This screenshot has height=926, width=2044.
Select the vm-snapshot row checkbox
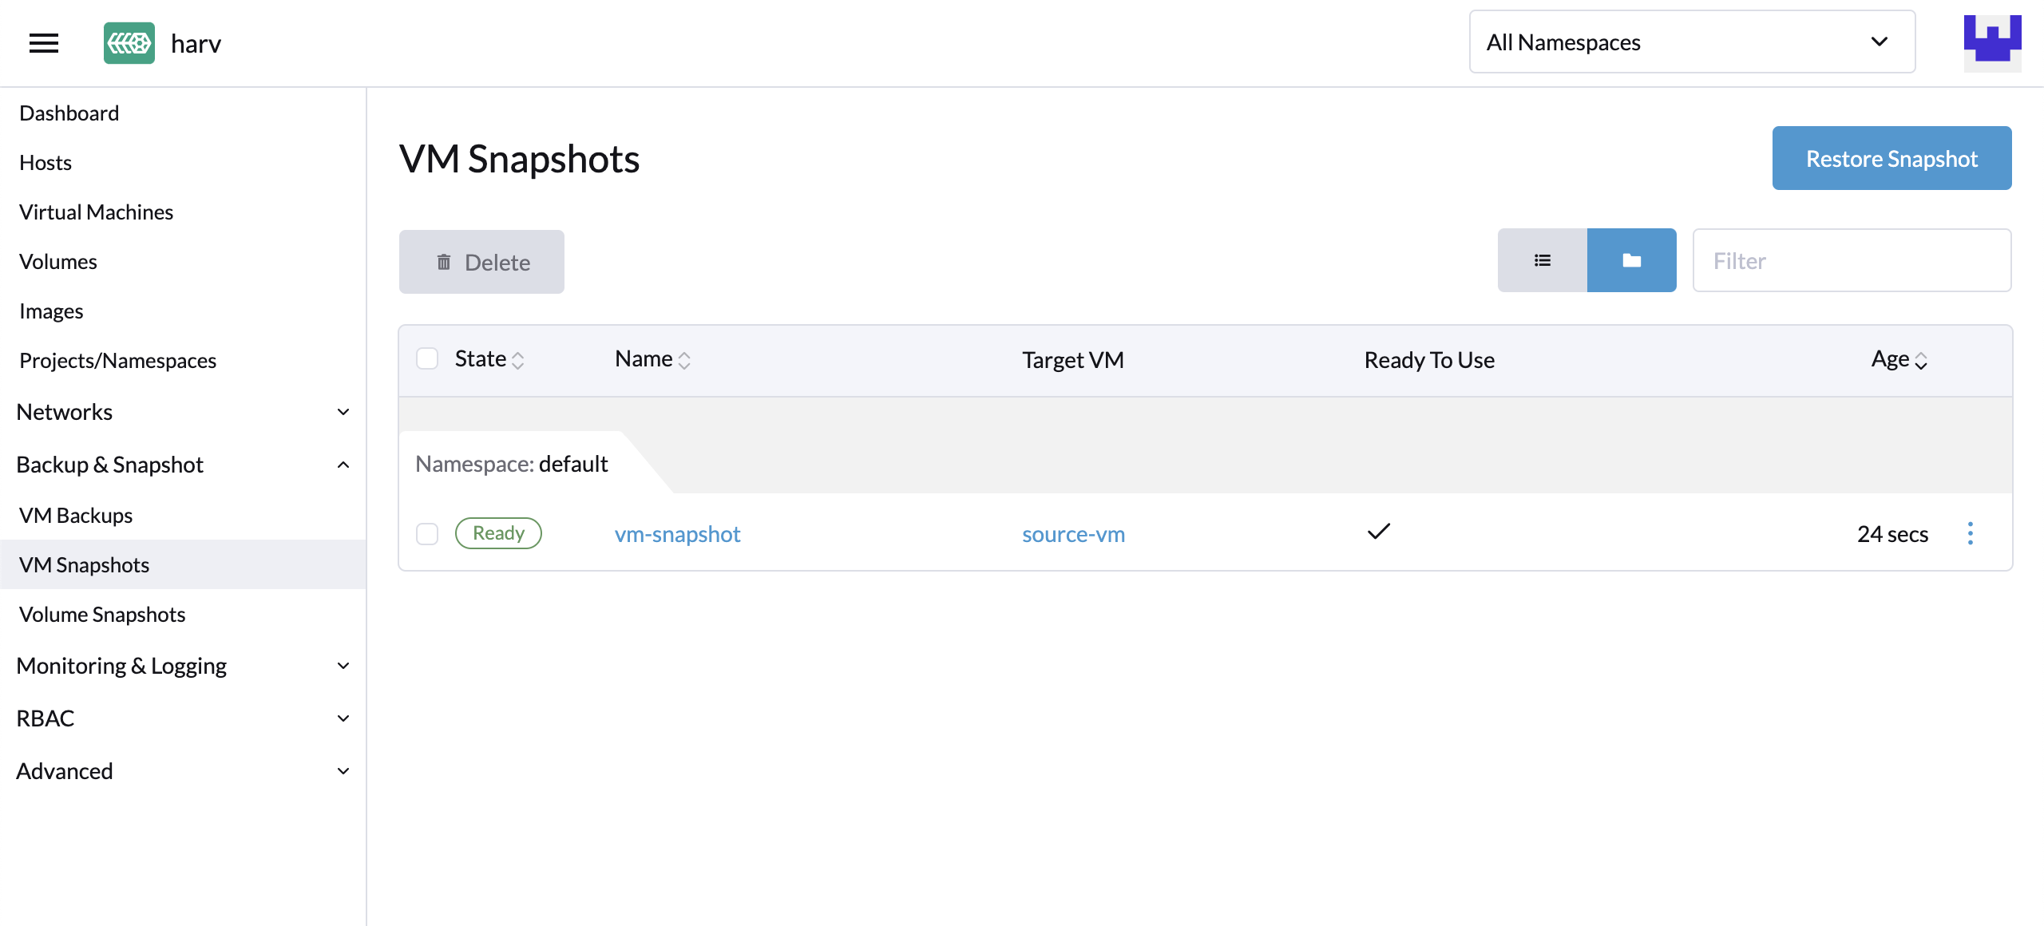click(427, 534)
